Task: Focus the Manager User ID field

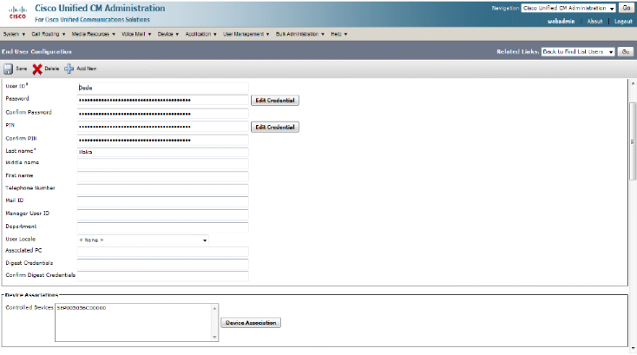Action: tap(162, 214)
